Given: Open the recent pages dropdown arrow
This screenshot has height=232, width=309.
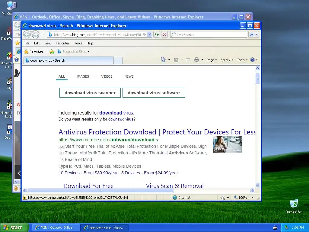Looking at the screenshot, I should tap(42, 35).
